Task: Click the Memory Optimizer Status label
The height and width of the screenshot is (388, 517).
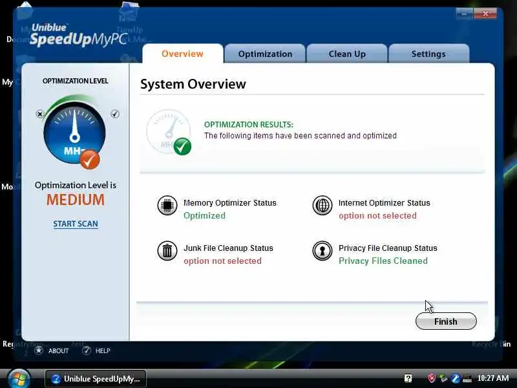Action: [230, 203]
